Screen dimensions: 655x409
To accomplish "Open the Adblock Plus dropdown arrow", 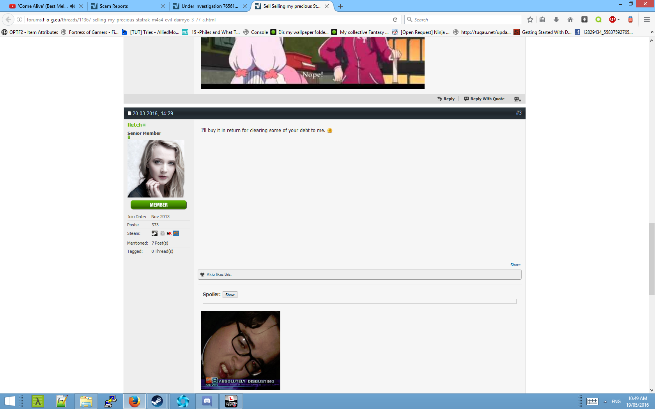I will tap(618, 19).
